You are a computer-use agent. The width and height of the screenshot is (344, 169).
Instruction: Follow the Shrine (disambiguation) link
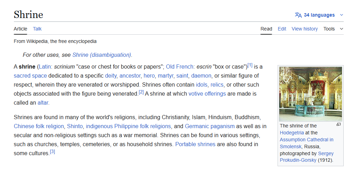102,55
